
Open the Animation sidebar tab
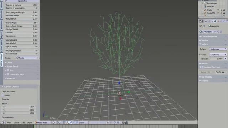coord(1,25)
